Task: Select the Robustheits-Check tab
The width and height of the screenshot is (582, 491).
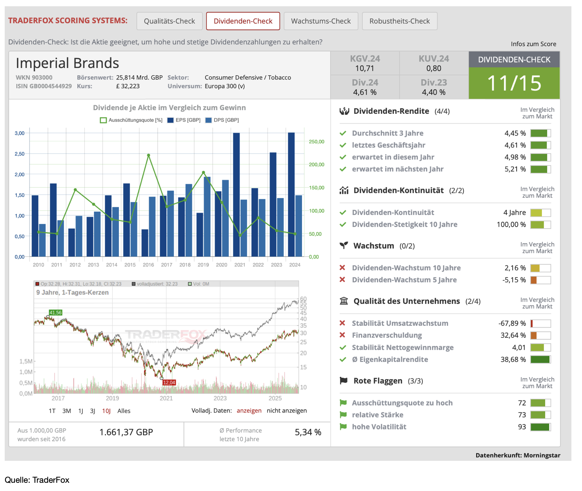Action: point(399,21)
